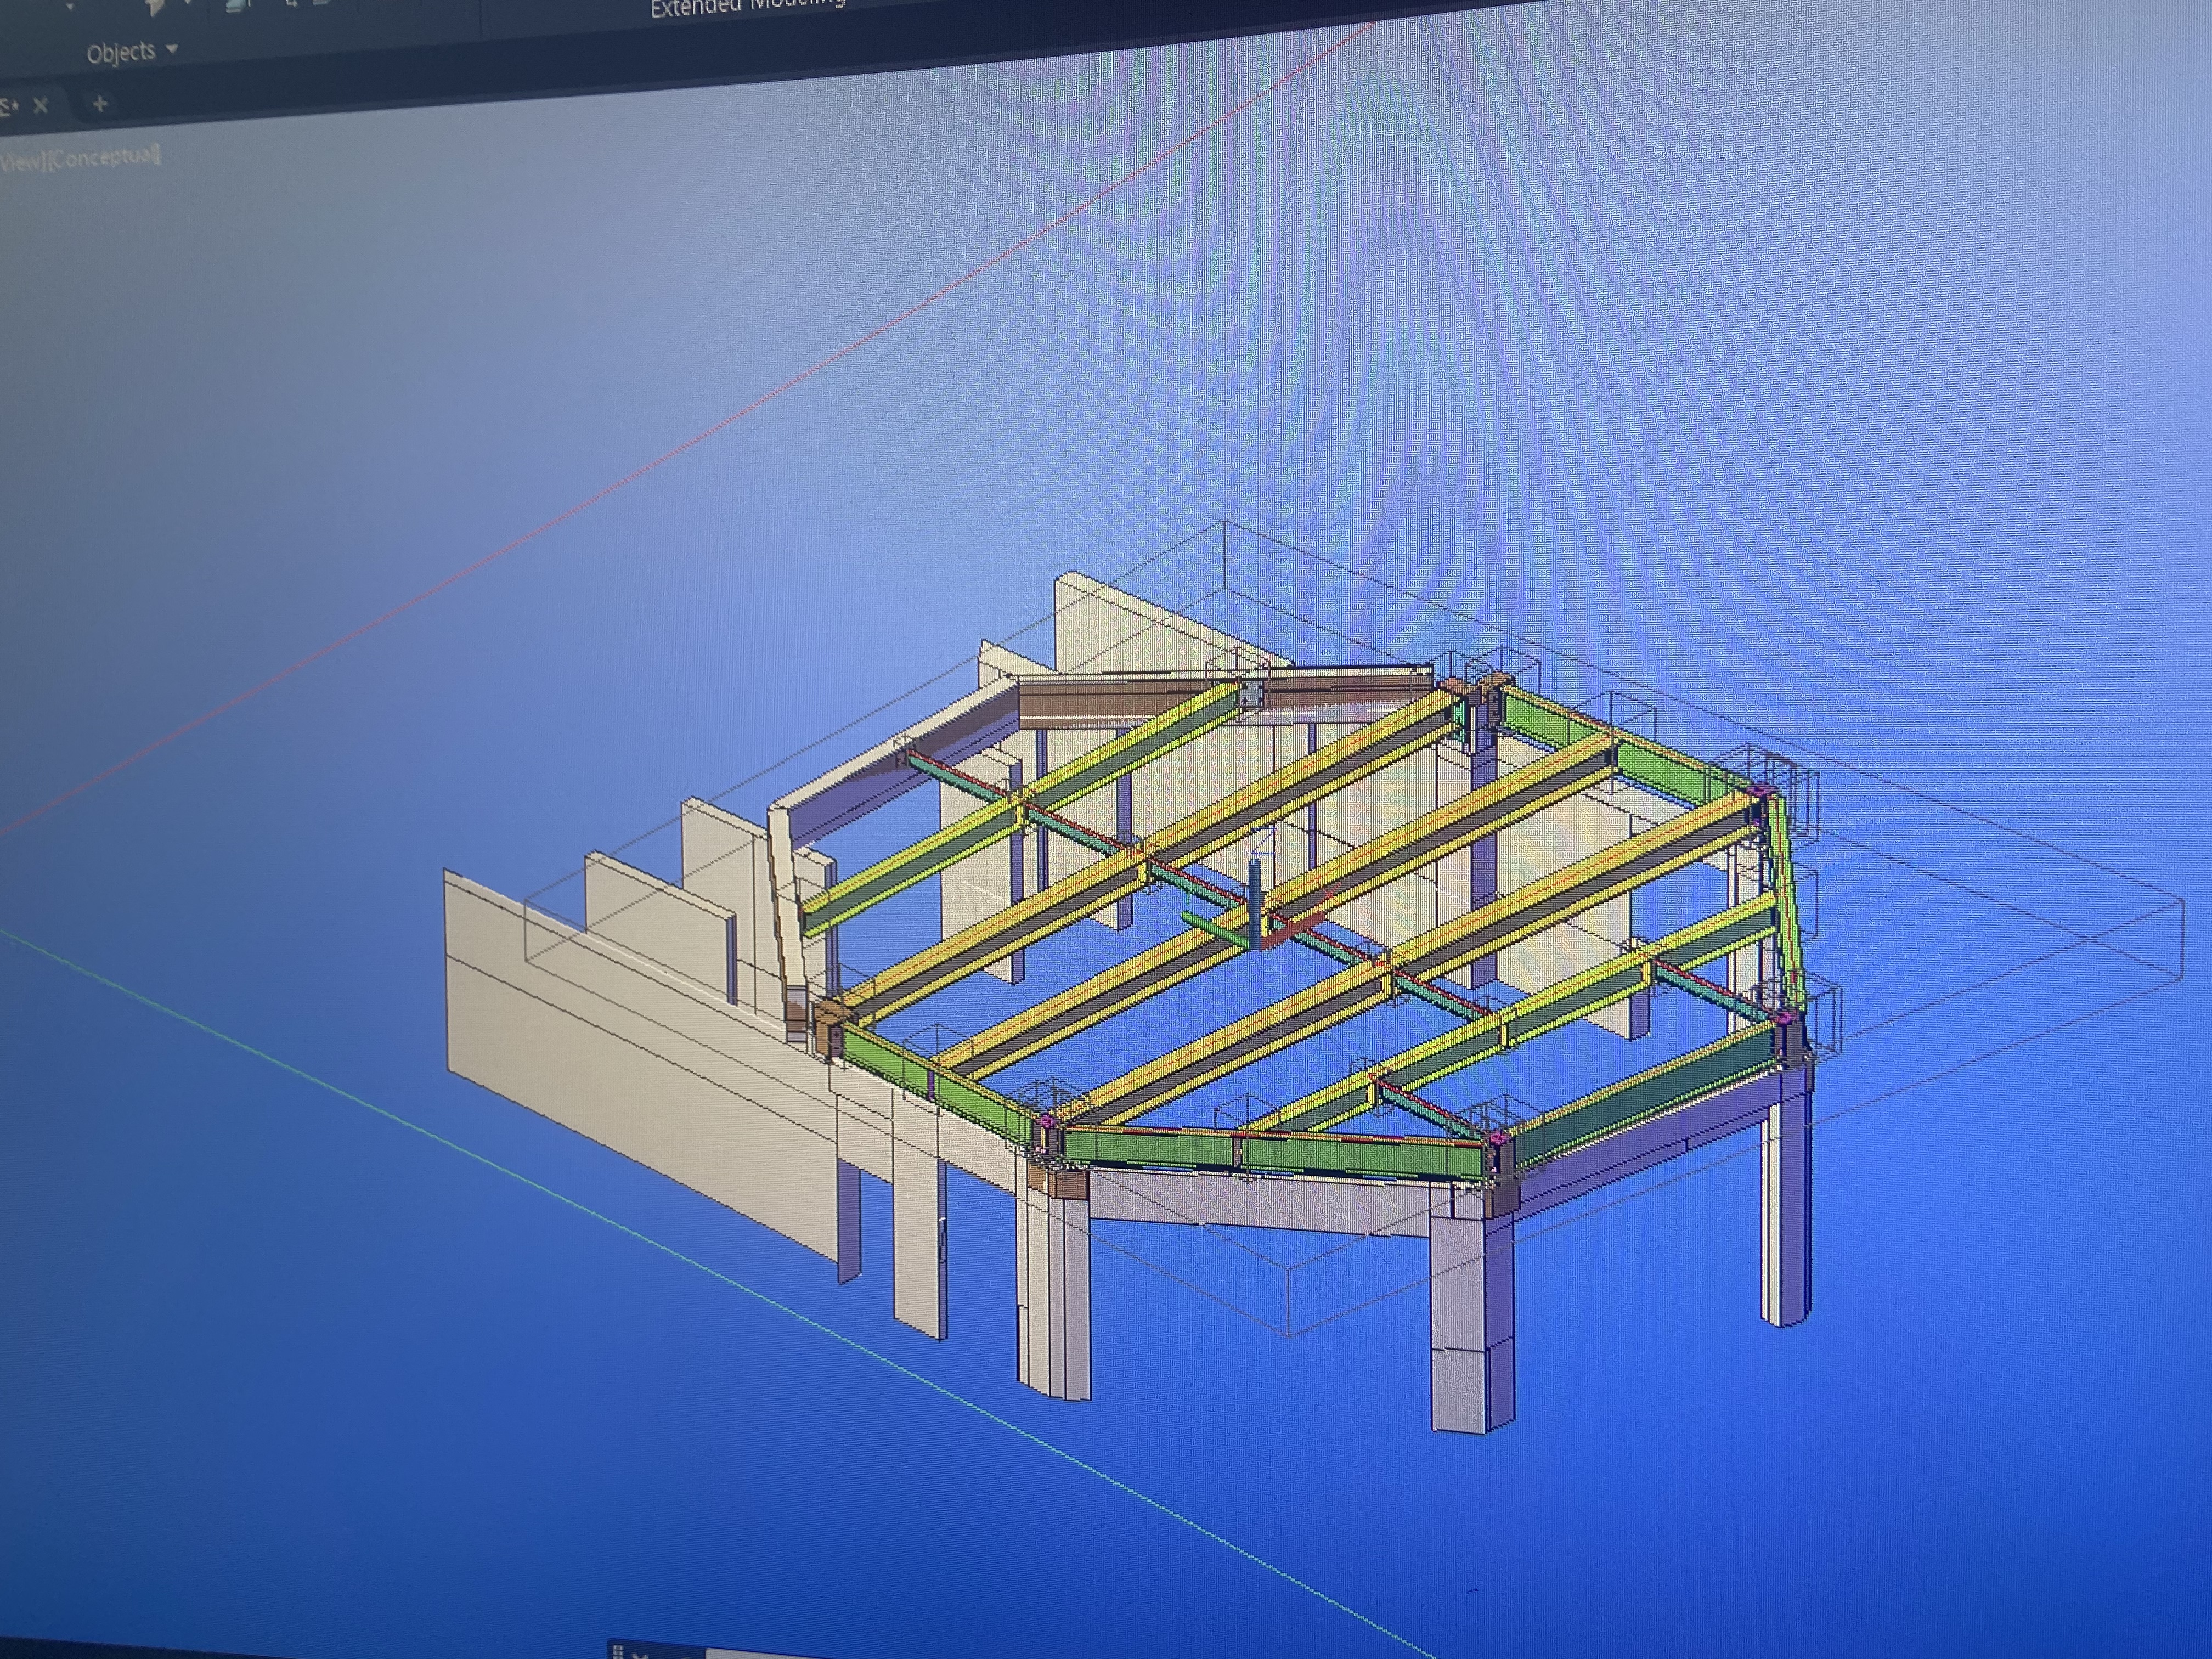
Task: Select the UCS gizmo at model center
Action: point(1255,906)
